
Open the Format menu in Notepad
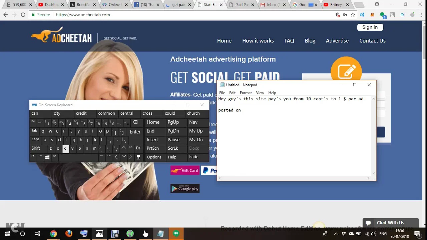[x=246, y=93]
